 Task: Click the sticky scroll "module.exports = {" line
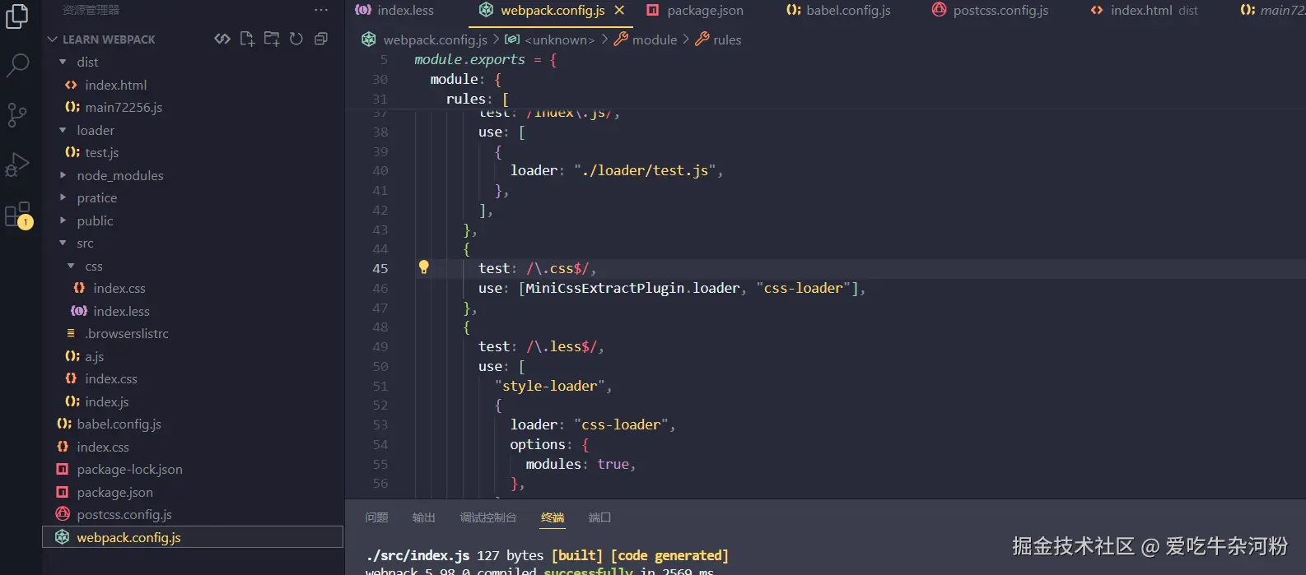click(486, 59)
